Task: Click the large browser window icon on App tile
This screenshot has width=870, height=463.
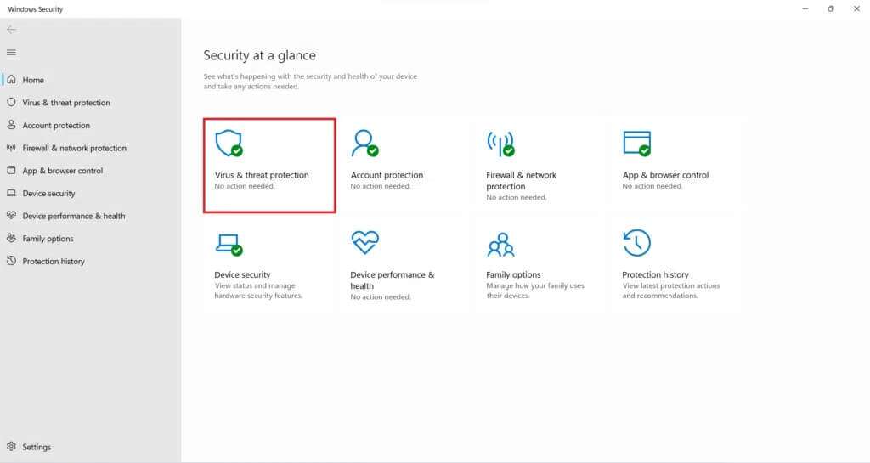Action: (637, 144)
